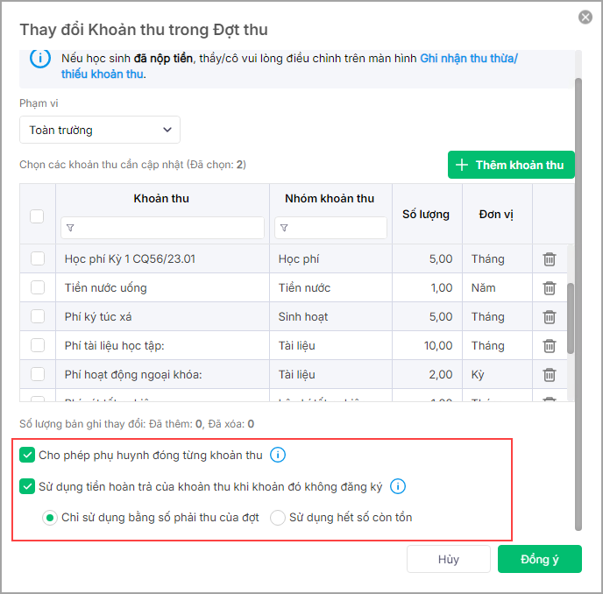Tick the checkbox for Tiền nước uống
Screen dimensions: 603x594
(38, 288)
